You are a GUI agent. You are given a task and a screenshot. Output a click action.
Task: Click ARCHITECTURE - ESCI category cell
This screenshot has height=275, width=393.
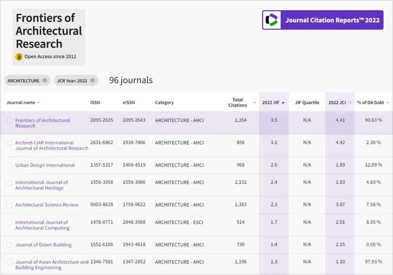[179, 222]
